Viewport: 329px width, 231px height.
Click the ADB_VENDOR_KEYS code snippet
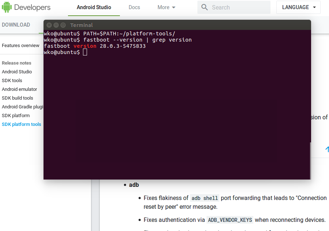point(230,220)
